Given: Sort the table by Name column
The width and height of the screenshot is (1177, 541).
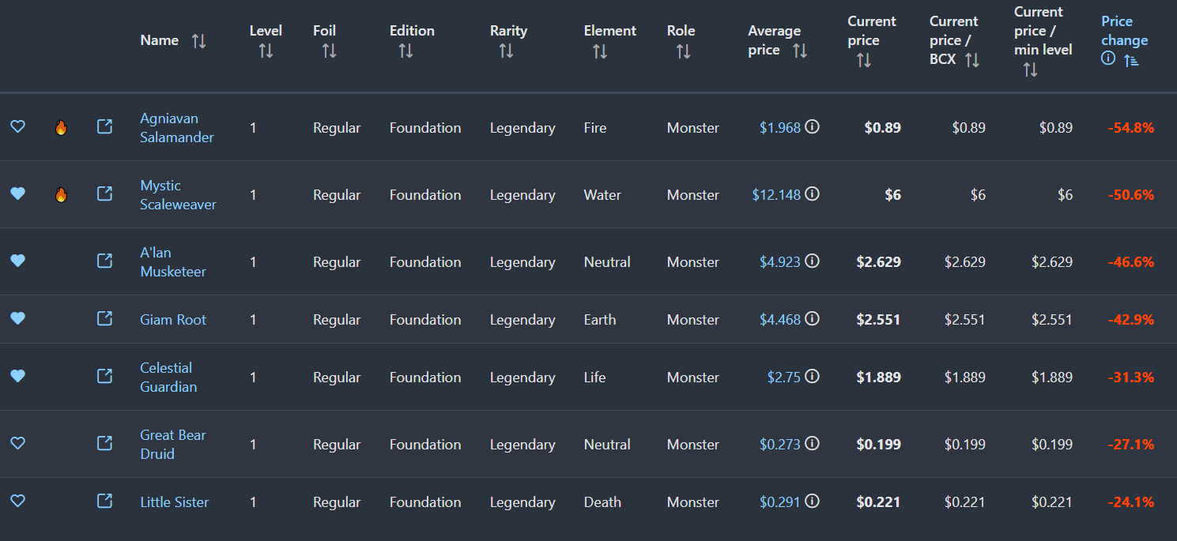Looking at the screenshot, I should (x=198, y=41).
